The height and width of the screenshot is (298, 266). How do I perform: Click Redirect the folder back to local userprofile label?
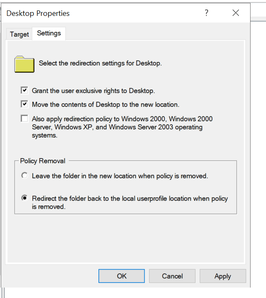130,202
